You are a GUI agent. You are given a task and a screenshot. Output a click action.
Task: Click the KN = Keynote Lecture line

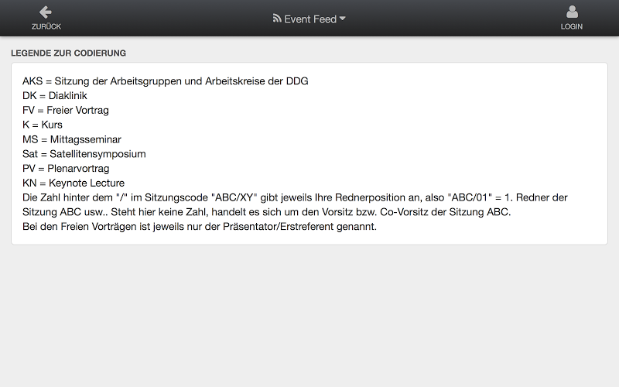(x=74, y=183)
